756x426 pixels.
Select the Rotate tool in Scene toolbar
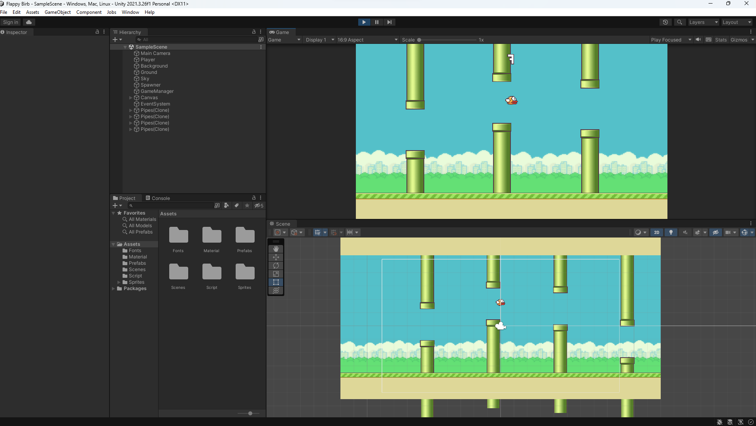(x=276, y=266)
